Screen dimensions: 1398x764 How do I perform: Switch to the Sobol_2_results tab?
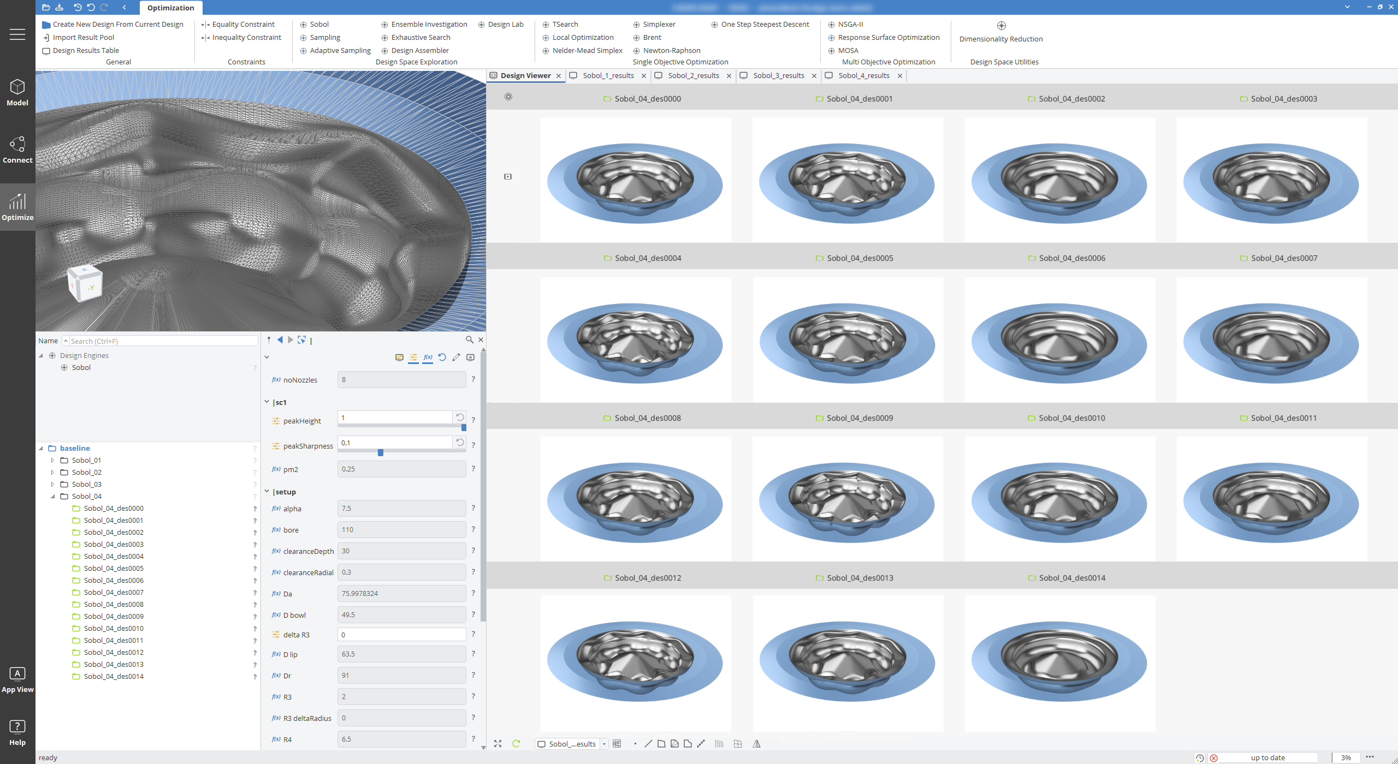[692, 75]
